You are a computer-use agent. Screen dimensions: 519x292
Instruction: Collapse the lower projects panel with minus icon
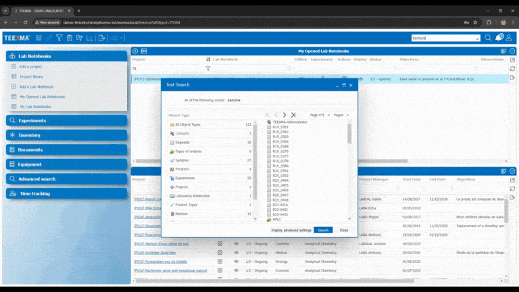(512, 171)
